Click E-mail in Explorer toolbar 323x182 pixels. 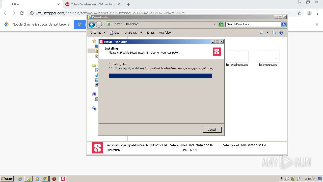point(151,33)
